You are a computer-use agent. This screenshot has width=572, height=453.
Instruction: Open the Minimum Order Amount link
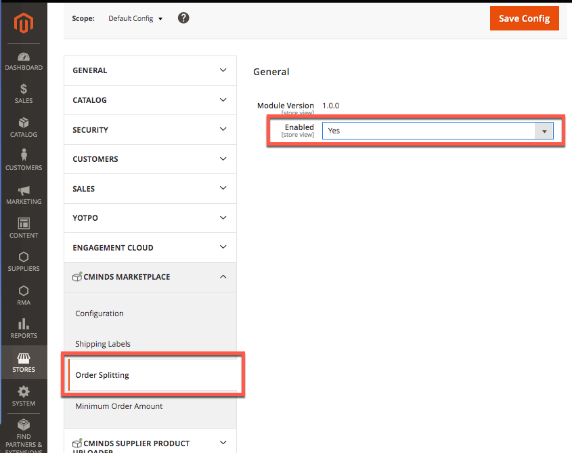pyautogui.click(x=118, y=406)
